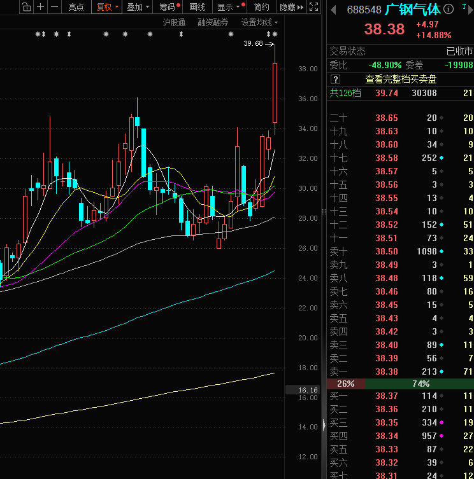
Task: Select 买二 bid row at 38.36
Action: (401, 410)
